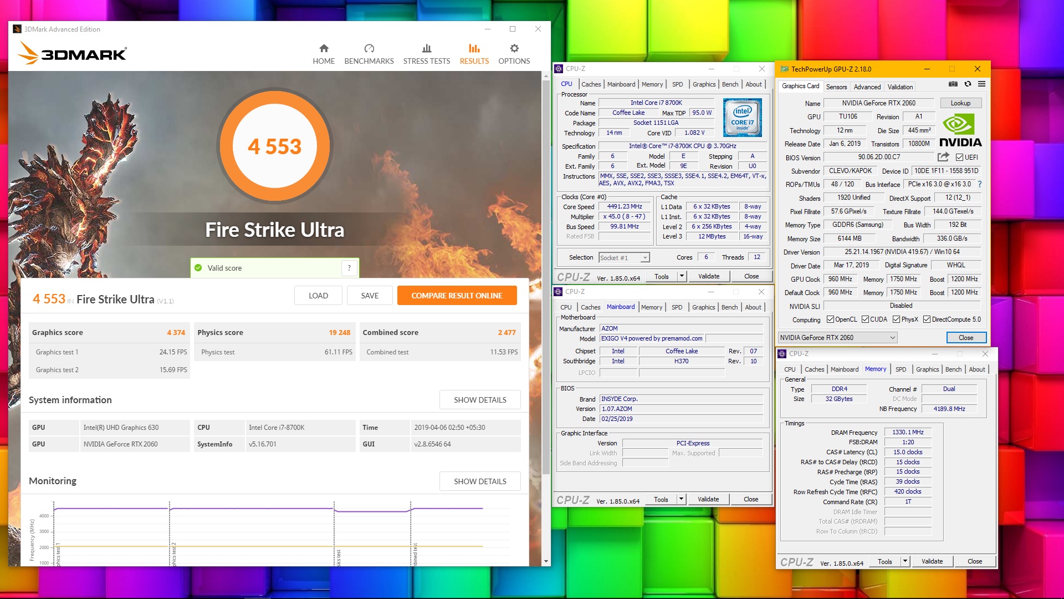Click the 3DMark logo in the header
This screenshot has height=599, width=1064.
(x=73, y=54)
